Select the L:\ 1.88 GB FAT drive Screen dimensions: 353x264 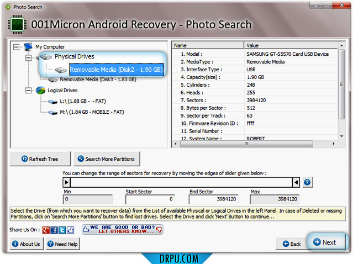tap(83, 101)
